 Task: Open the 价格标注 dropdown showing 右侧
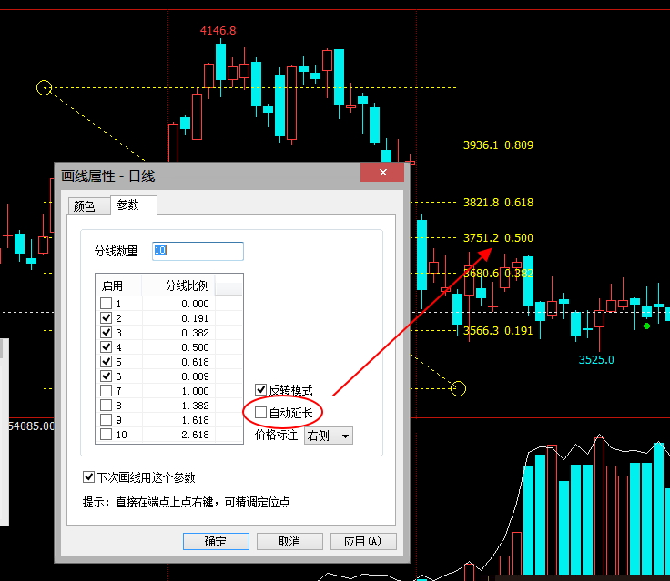point(329,436)
